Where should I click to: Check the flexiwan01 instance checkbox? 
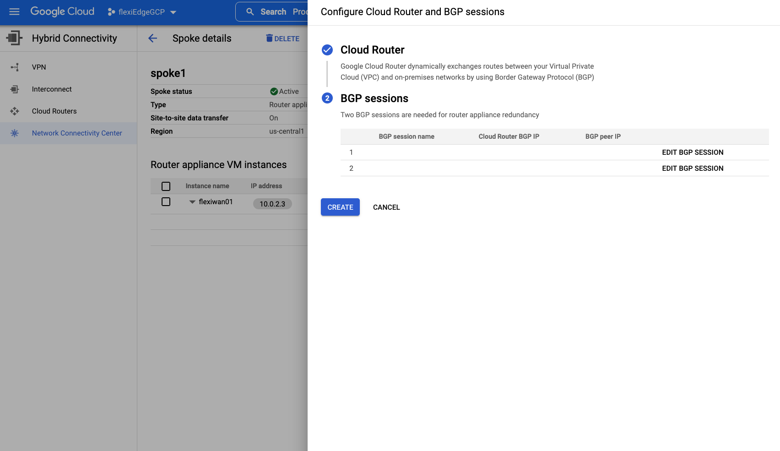point(166,202)
